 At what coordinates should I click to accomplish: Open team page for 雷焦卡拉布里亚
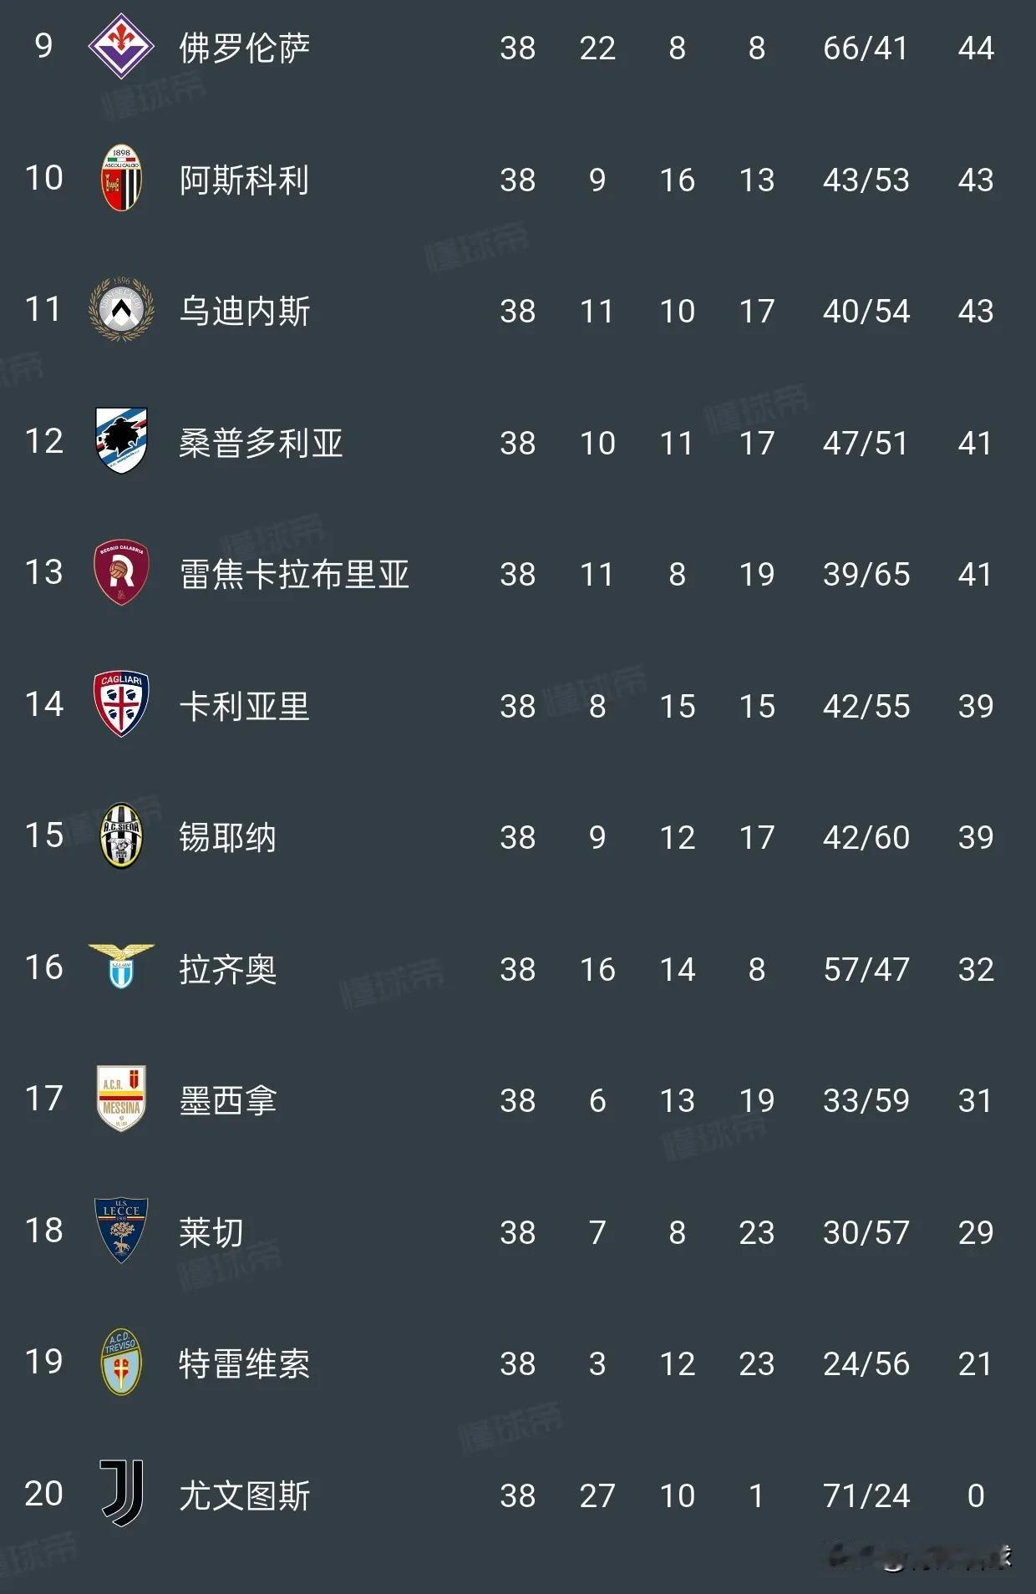[x=294, y=574]
